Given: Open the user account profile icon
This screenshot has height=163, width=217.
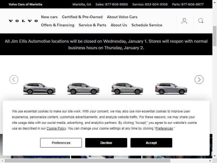Looking at the screenshot, I should [184, 21].
